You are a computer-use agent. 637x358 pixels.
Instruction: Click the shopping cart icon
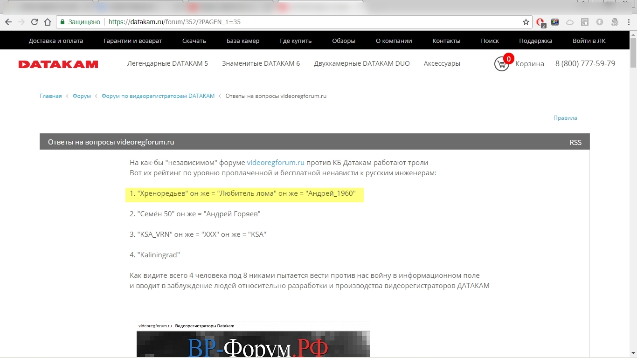click(x=501, y=64)
